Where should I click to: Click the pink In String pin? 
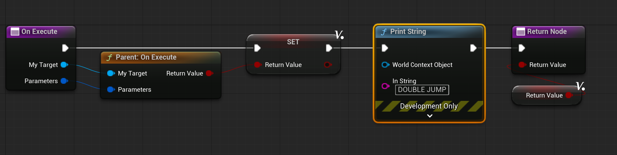click(x=385, y=86)
